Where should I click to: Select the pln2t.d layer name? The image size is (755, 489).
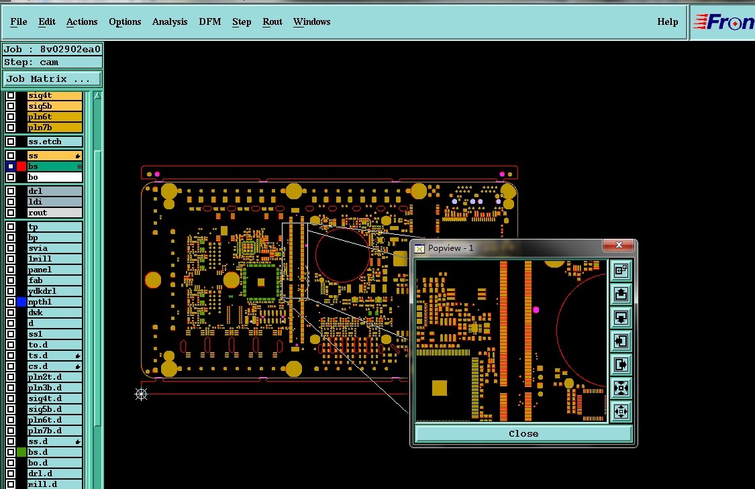[54, 377]
